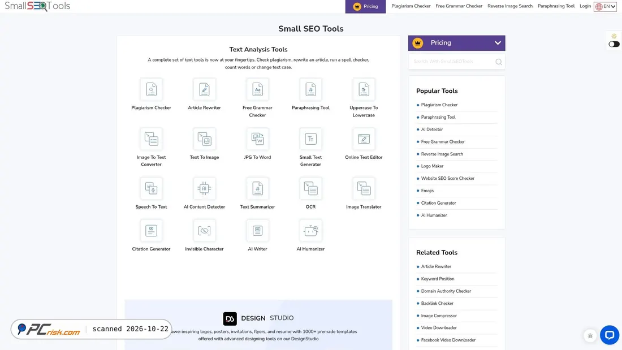Open Website SEO Score Checker link
Screen dimensions: 622x350
coord(448,178)
